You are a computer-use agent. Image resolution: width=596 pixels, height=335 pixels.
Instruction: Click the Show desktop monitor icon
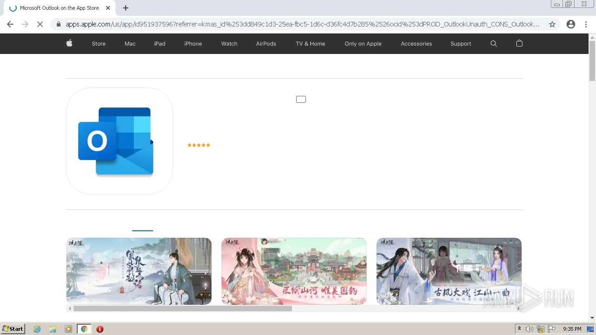pyautogui.click(x=590, y=329)
